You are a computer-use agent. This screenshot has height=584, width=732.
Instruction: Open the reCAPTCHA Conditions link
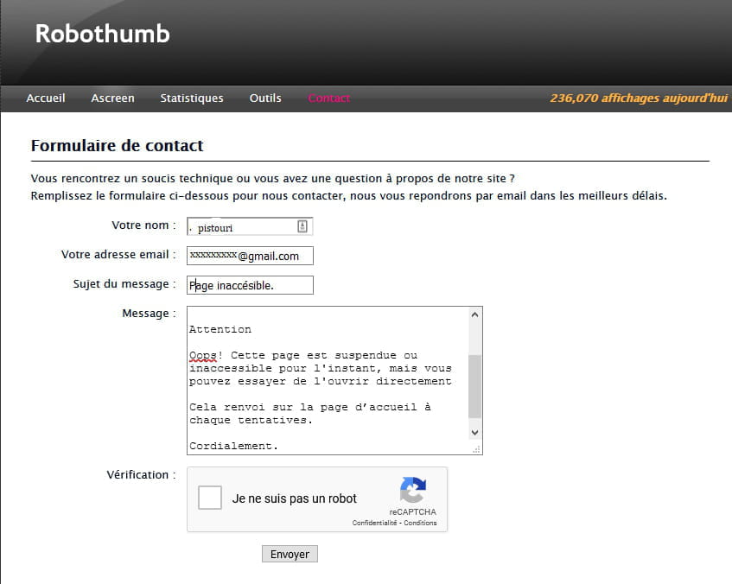(x=420, y=523)
